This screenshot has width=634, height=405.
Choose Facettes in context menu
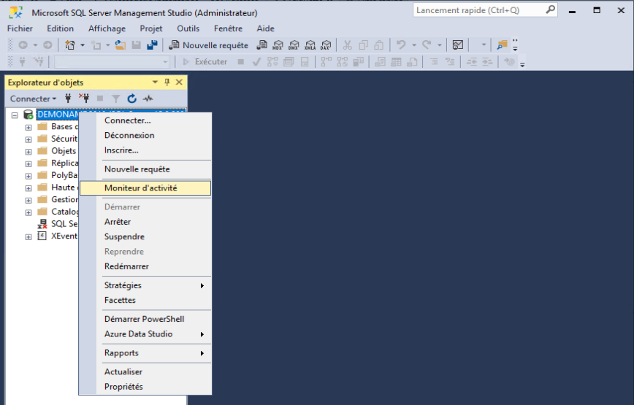click(145, 301)
